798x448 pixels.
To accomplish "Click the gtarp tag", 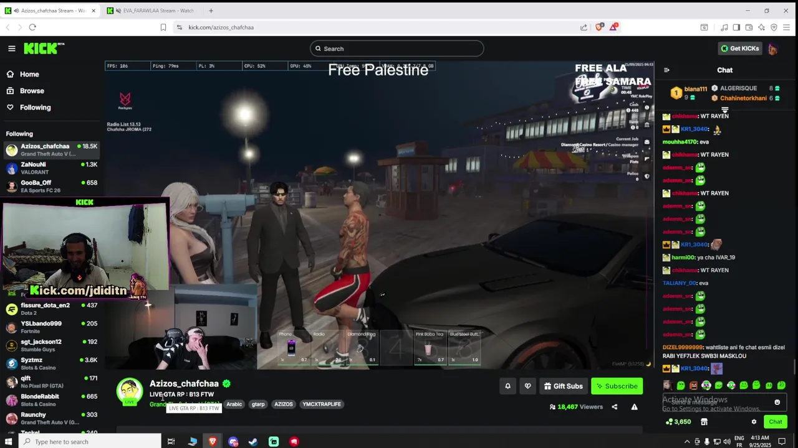I will [x=258, y=404].
